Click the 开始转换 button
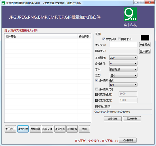 (72, 129)
